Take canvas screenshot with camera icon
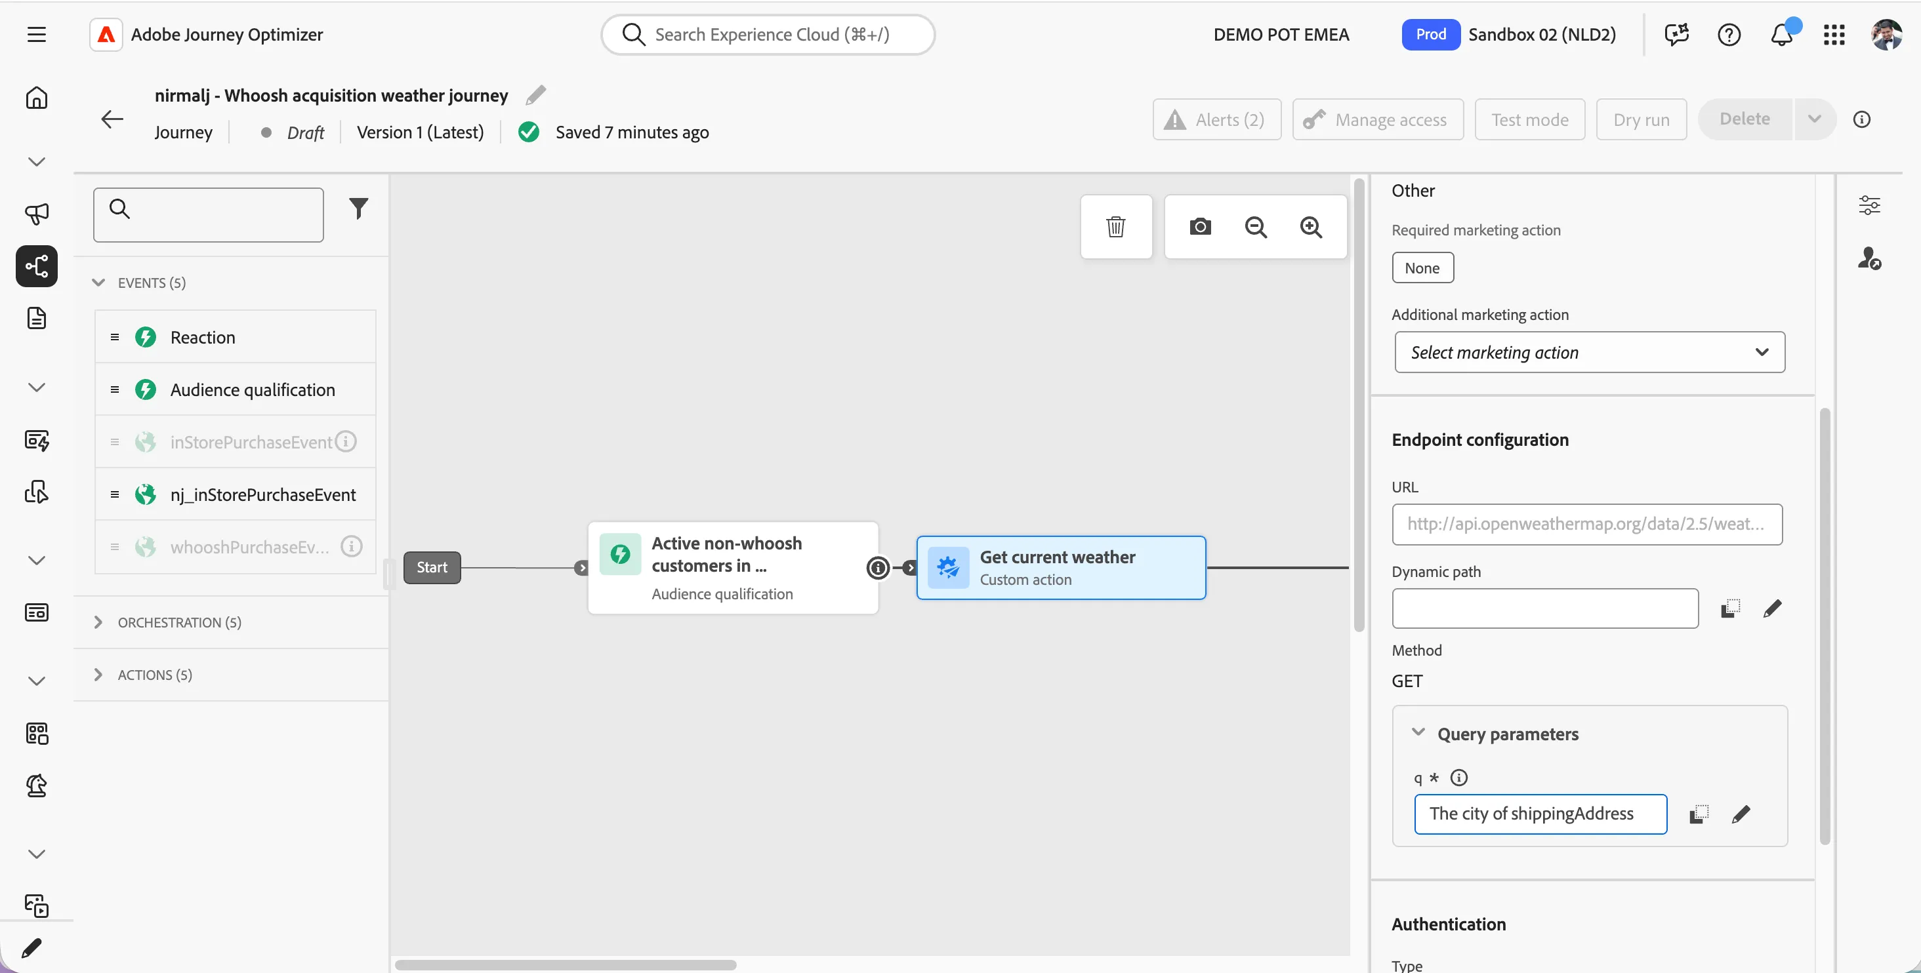1921x973 pixels. click(x=1200, y=226)
